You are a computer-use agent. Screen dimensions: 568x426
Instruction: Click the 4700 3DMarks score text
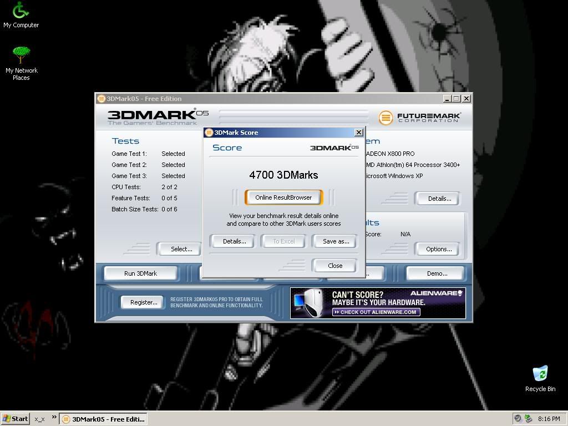[283, 175]
